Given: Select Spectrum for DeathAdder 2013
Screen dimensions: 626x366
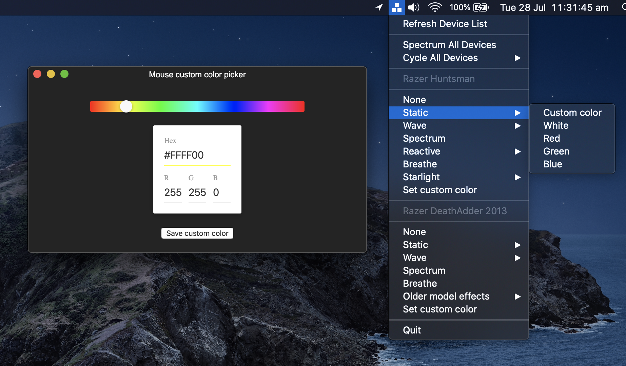Looking at the screenshot, I should 458,270.
